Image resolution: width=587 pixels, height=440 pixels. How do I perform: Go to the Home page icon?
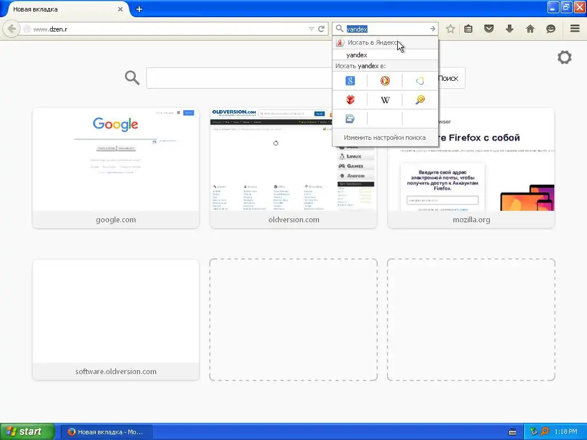[x=530, y=29]
